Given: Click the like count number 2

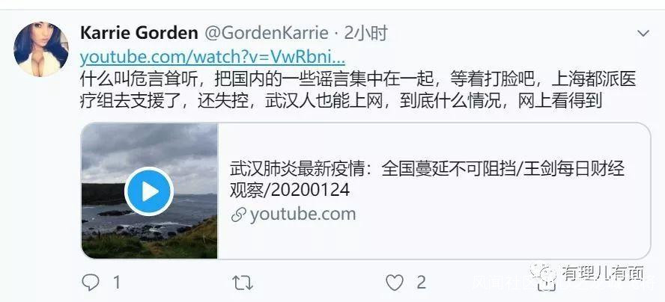Looking at the screenshot, I should click(421, 283).
